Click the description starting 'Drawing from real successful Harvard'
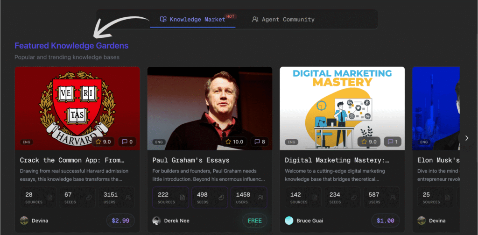478x235 pixels. 74,175
